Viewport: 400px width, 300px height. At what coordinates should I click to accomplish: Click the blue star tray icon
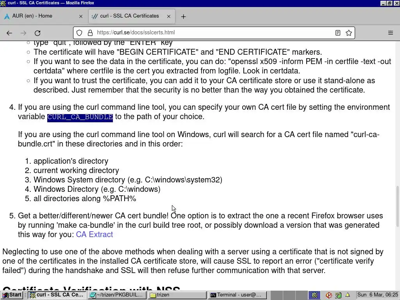[x=314, y=295]
